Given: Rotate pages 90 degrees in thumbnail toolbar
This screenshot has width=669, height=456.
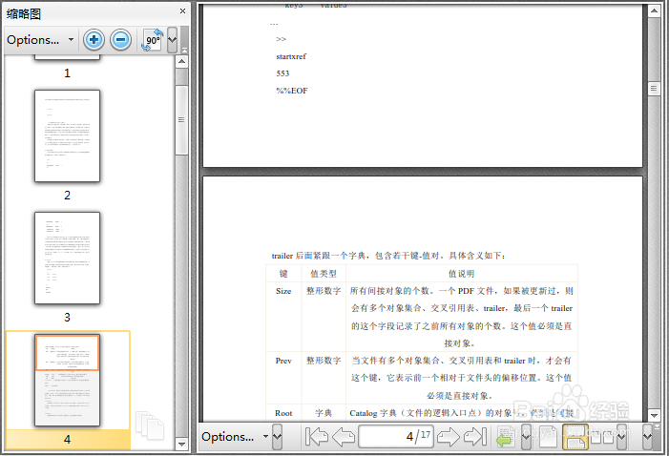Looking at the screenshot, I should point(153,40).
